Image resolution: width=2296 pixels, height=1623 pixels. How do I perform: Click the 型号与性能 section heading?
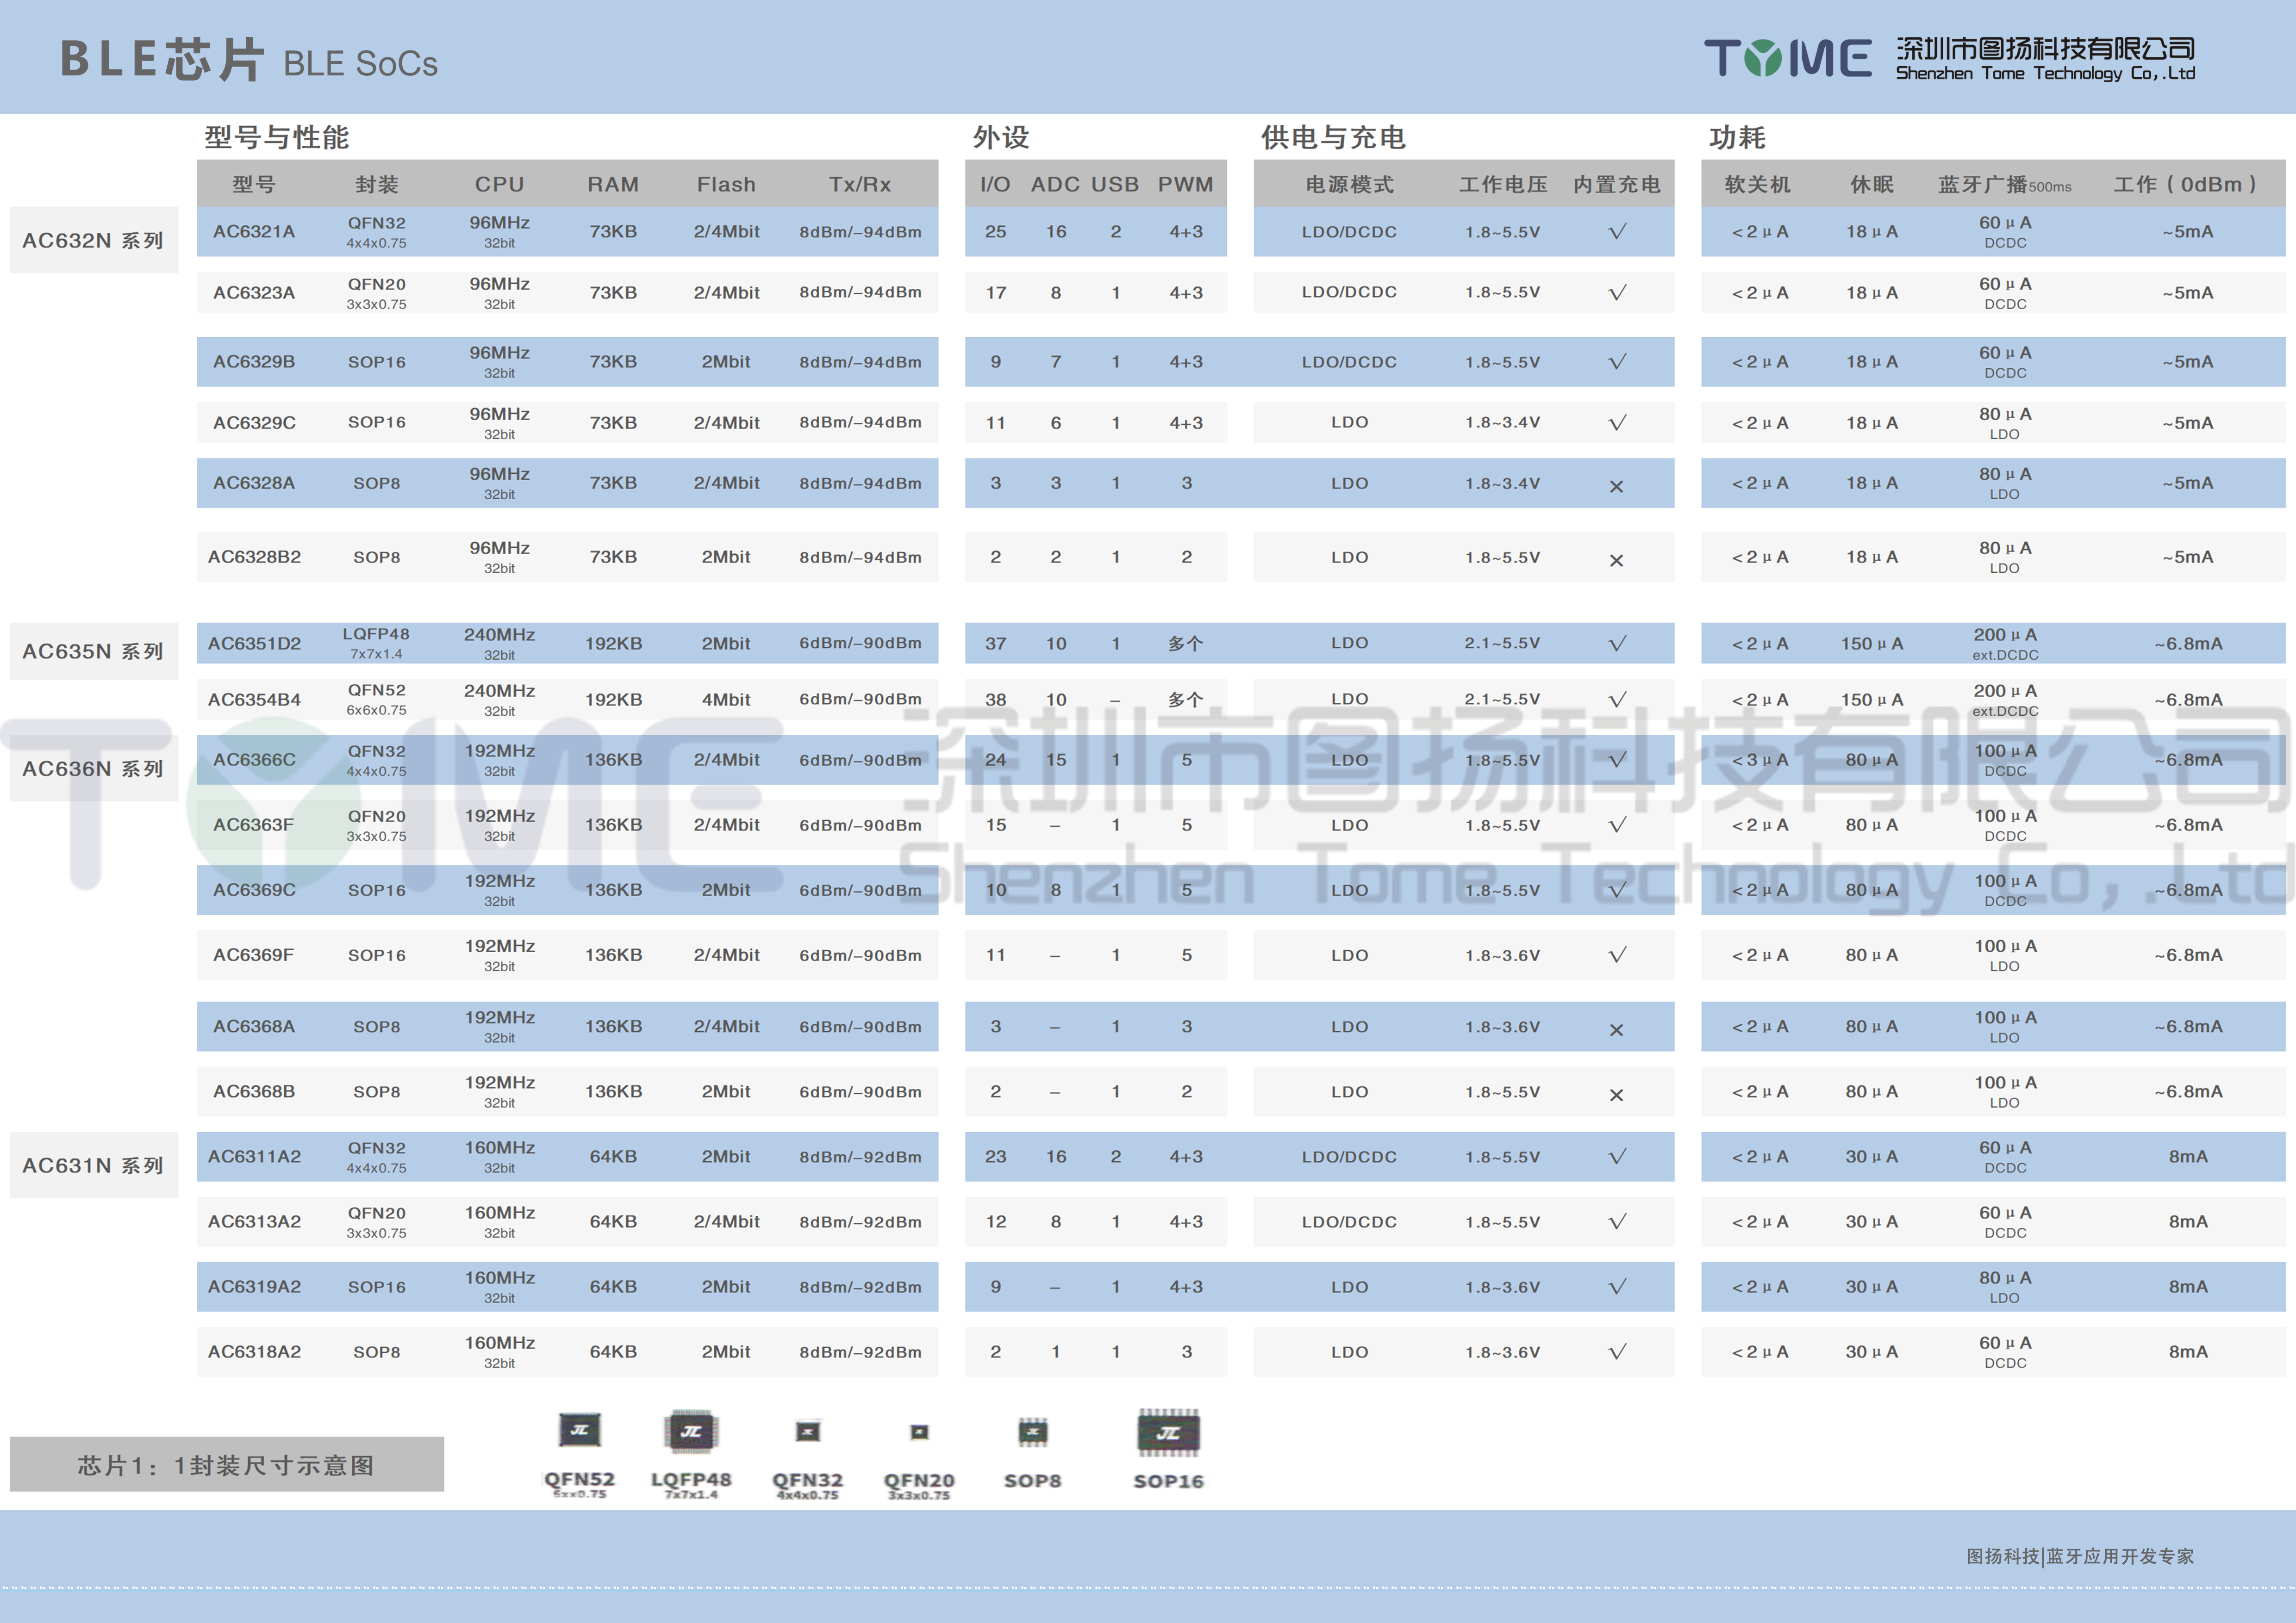(x=277, y=137)
